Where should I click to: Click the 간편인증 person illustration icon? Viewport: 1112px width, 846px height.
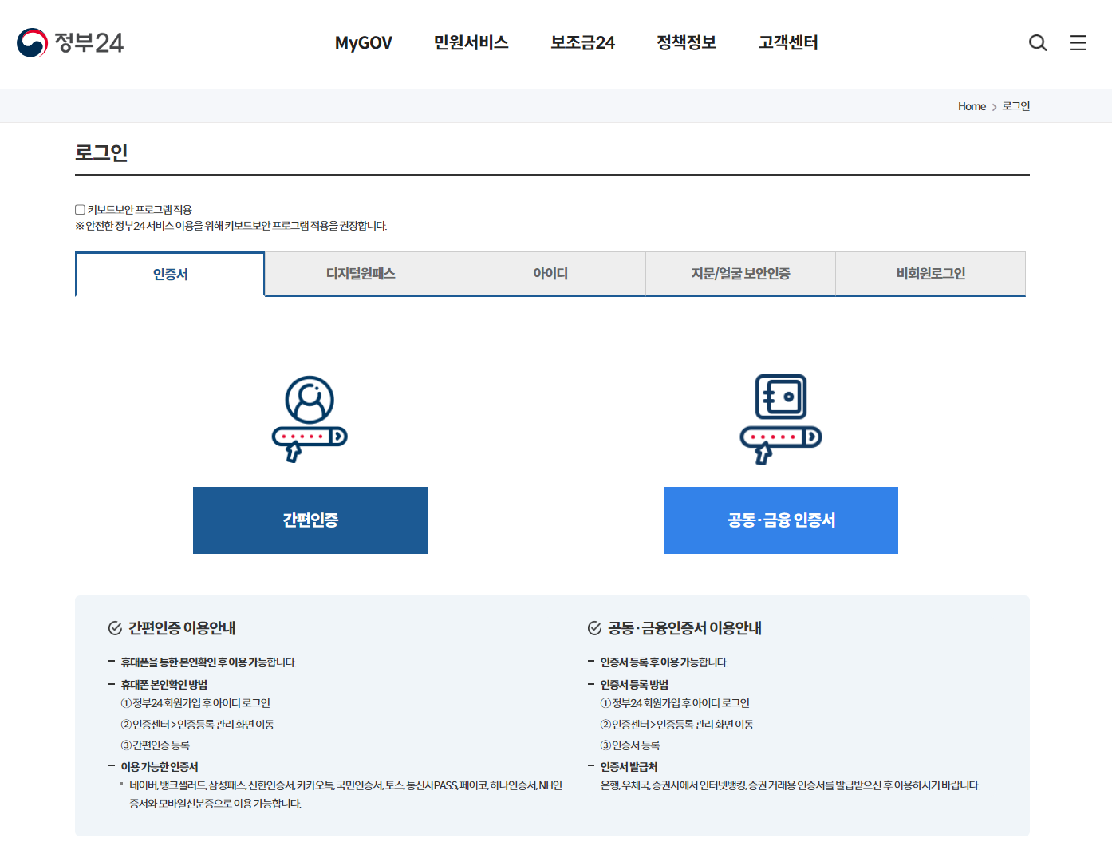[310, 419]
